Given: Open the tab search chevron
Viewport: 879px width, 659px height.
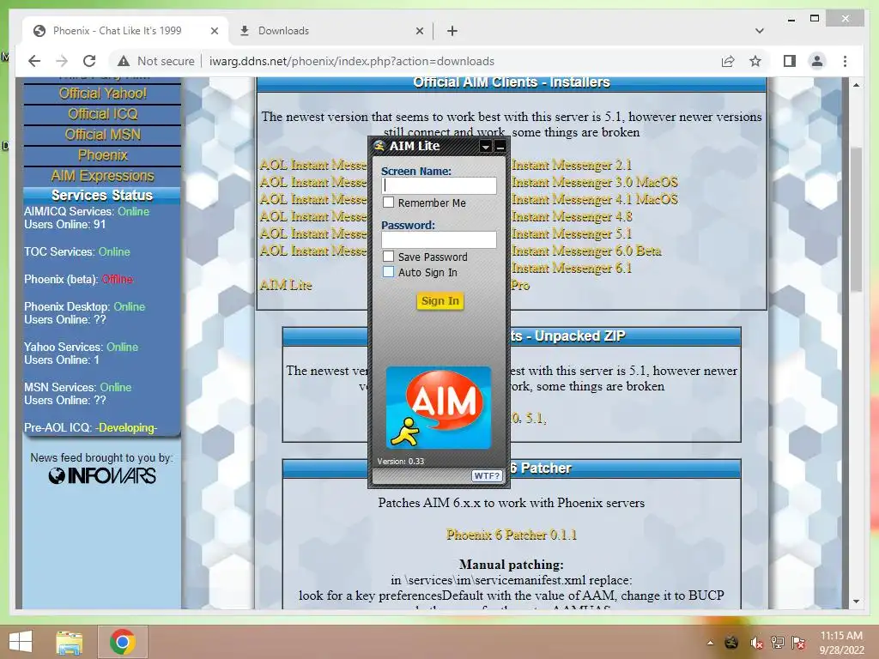Looking at the screenshot, I should 760,31.
